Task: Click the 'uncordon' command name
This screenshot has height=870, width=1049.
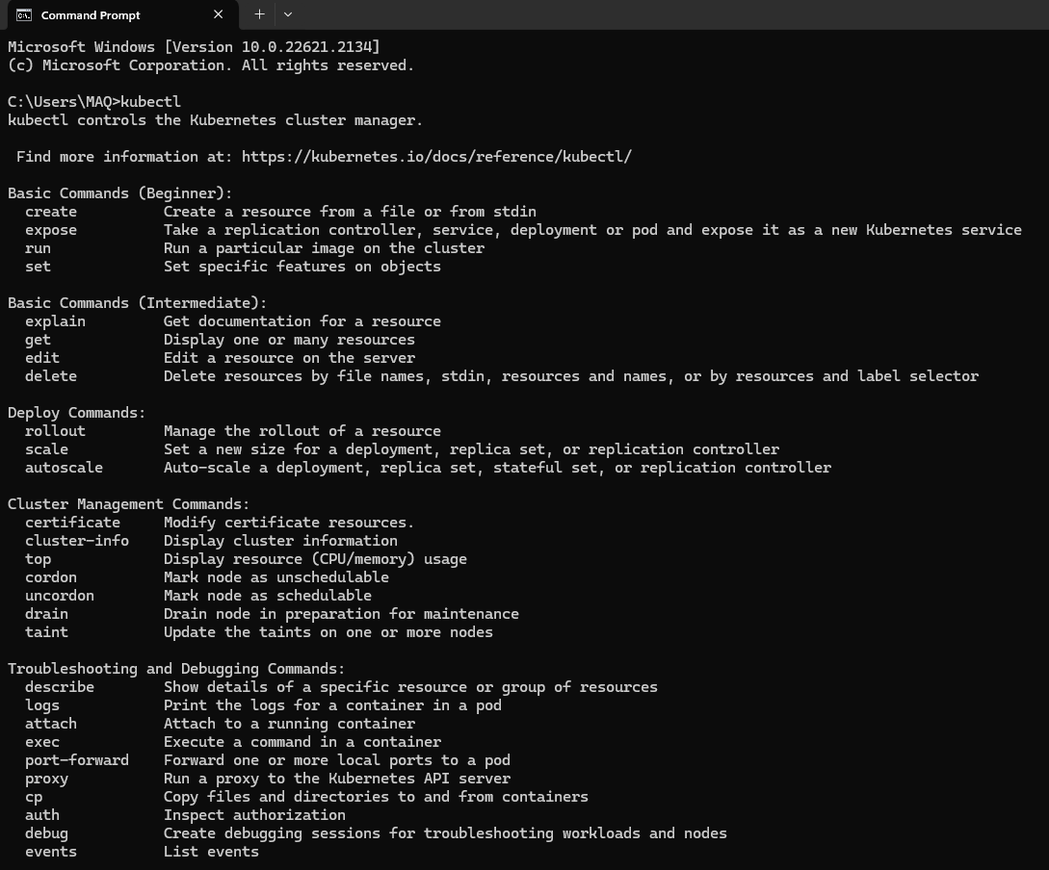Action: coord(60,596)
